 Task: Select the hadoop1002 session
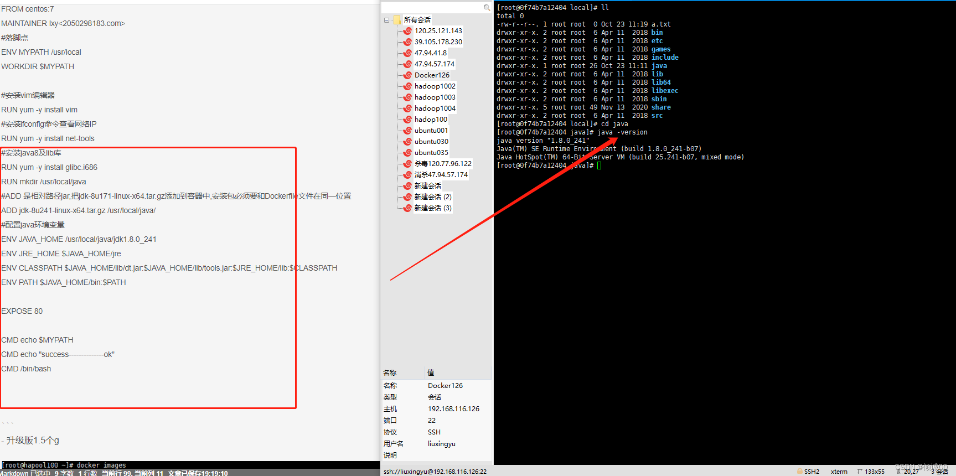click(435, 86)
